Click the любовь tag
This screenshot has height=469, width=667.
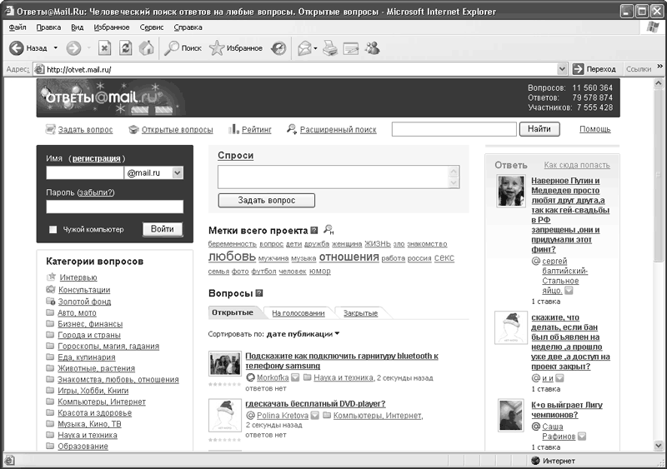(x=232, y=257)
